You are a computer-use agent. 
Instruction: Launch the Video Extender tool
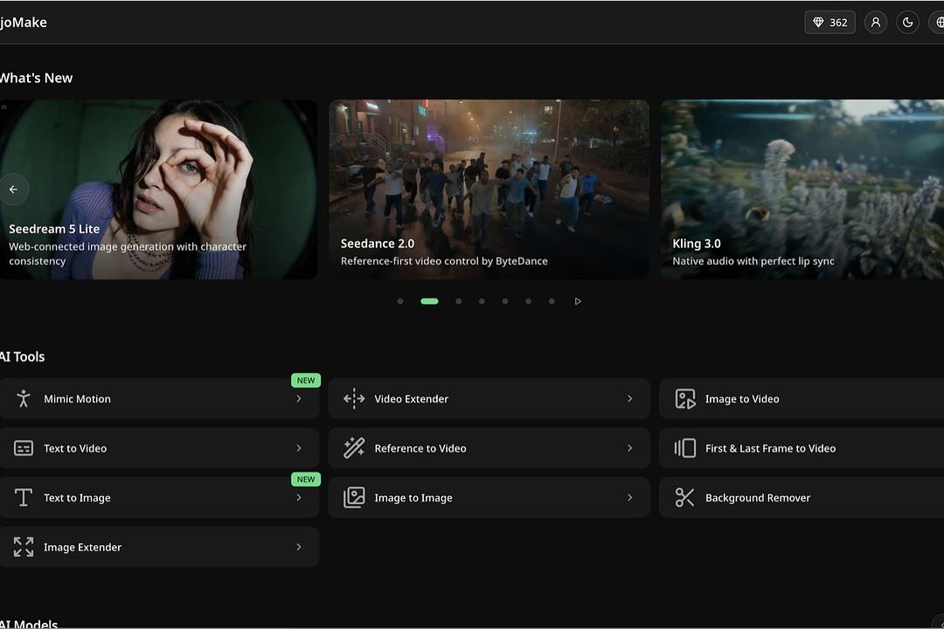(x=489, y=398)
